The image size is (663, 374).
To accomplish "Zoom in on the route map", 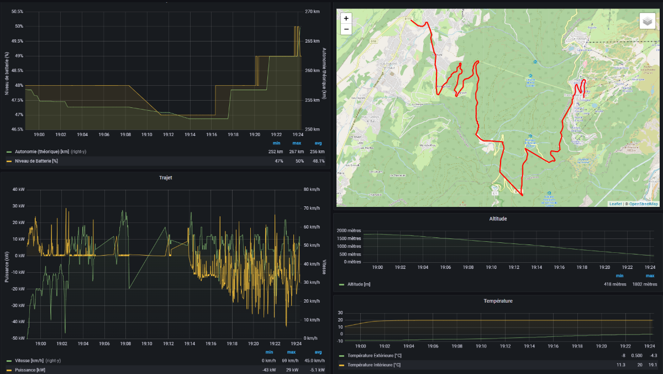I will pos(346,18).
